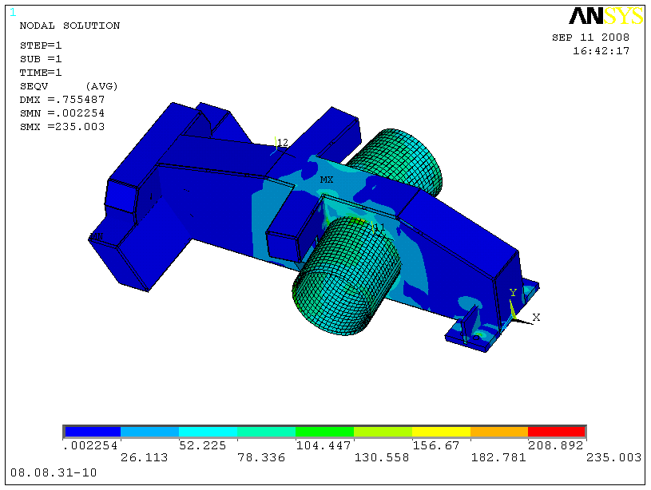The width and height of the screenshot is (651, 490).
Task: Pick the orange legend color band
Action: click(498, 432)
